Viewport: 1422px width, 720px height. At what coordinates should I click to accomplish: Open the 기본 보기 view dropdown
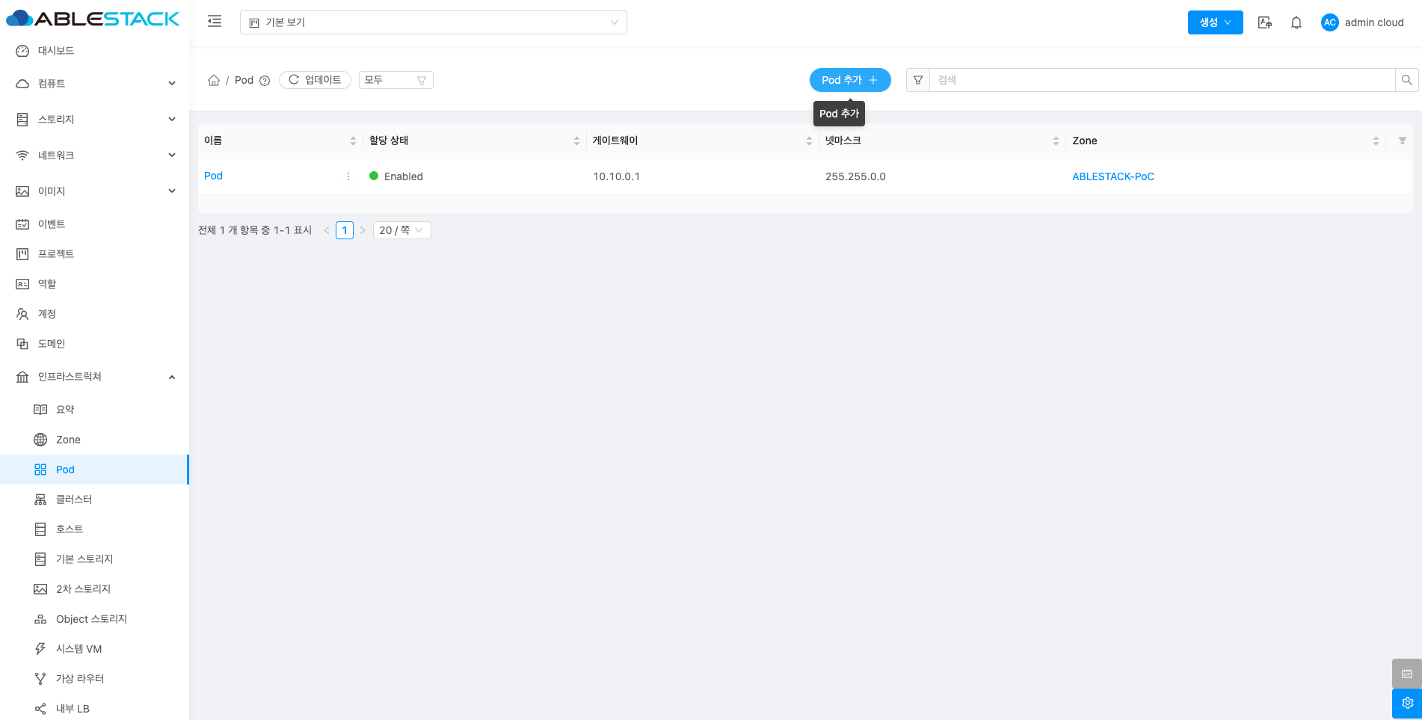(434, 22)
